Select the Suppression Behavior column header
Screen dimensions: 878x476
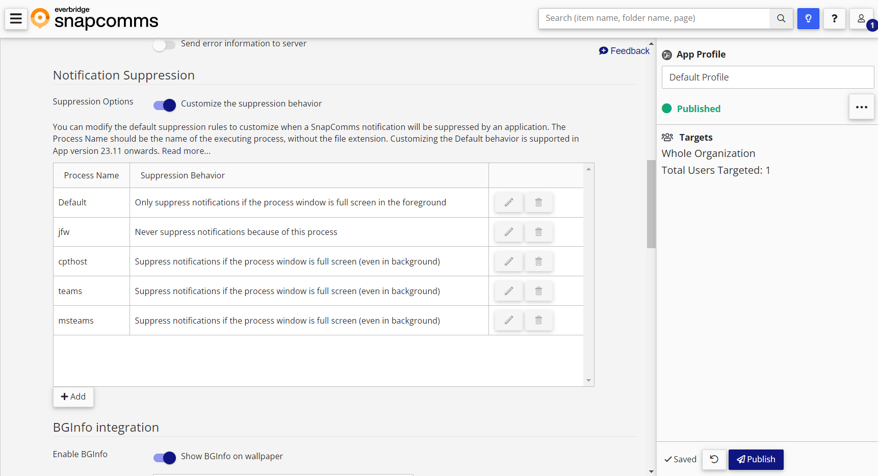click(309, 175)
